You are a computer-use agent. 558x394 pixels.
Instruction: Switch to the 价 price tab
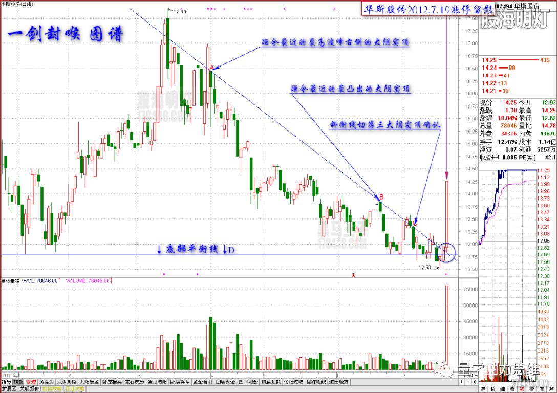pyautogui.click(x=493, y=390)
